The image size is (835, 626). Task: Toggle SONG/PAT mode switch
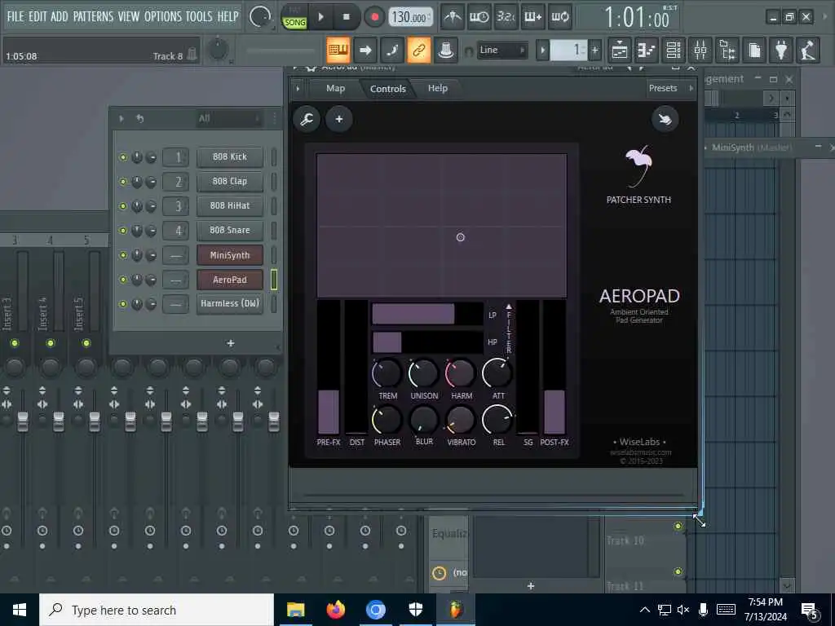click(x=294, y=17)
